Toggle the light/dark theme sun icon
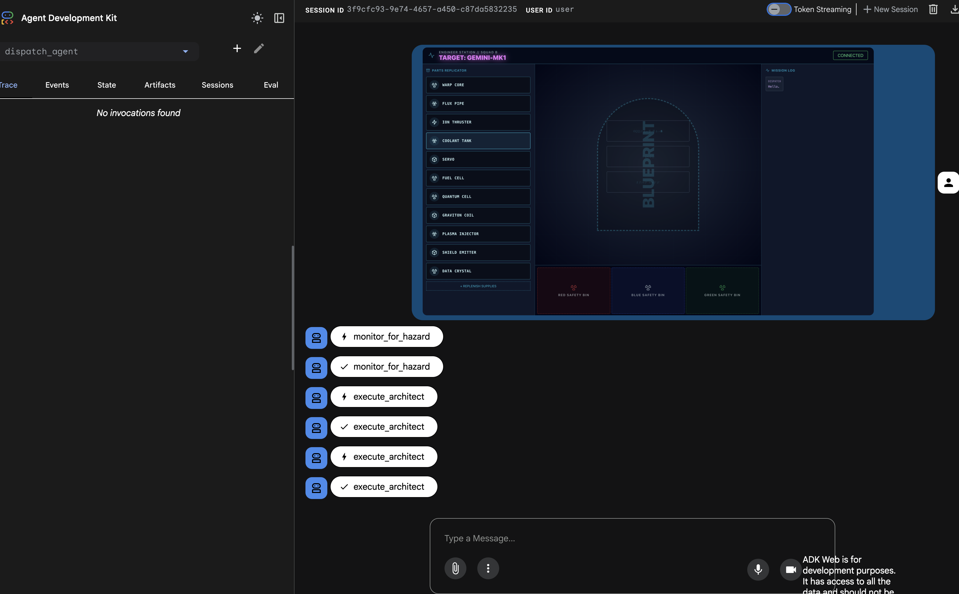The image size is (959, 594). (x=257, y=18)
